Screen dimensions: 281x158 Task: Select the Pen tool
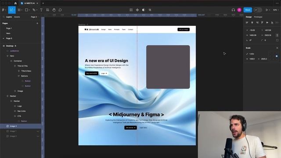click(x=34, y=10)
